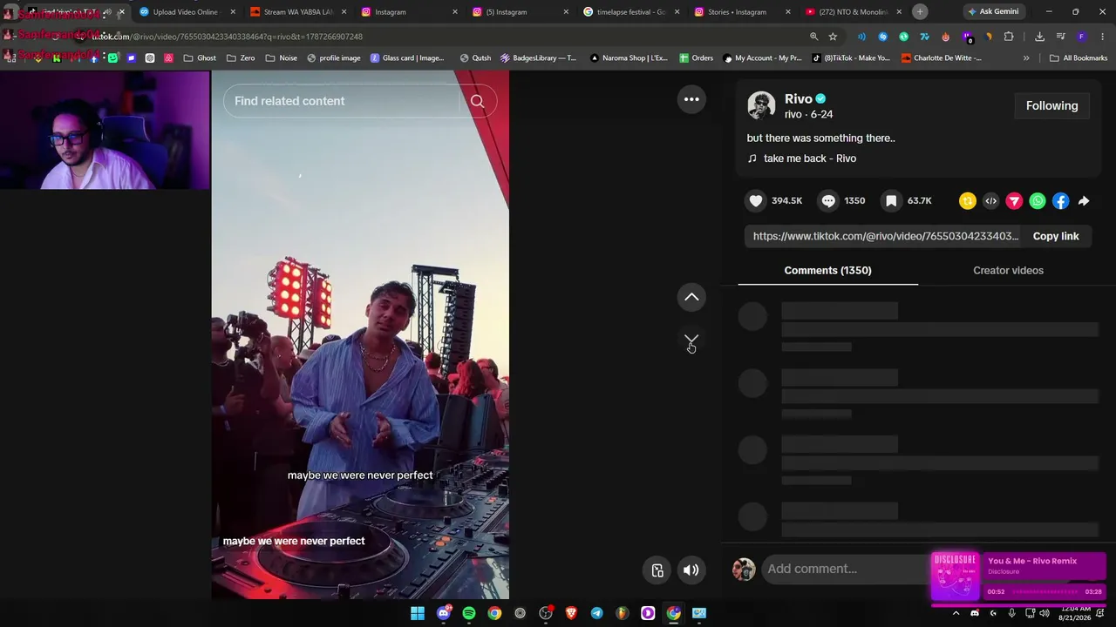
Task: Share the video to WhatsApp
Action: pyautogui.click(x=1038, y=201)
